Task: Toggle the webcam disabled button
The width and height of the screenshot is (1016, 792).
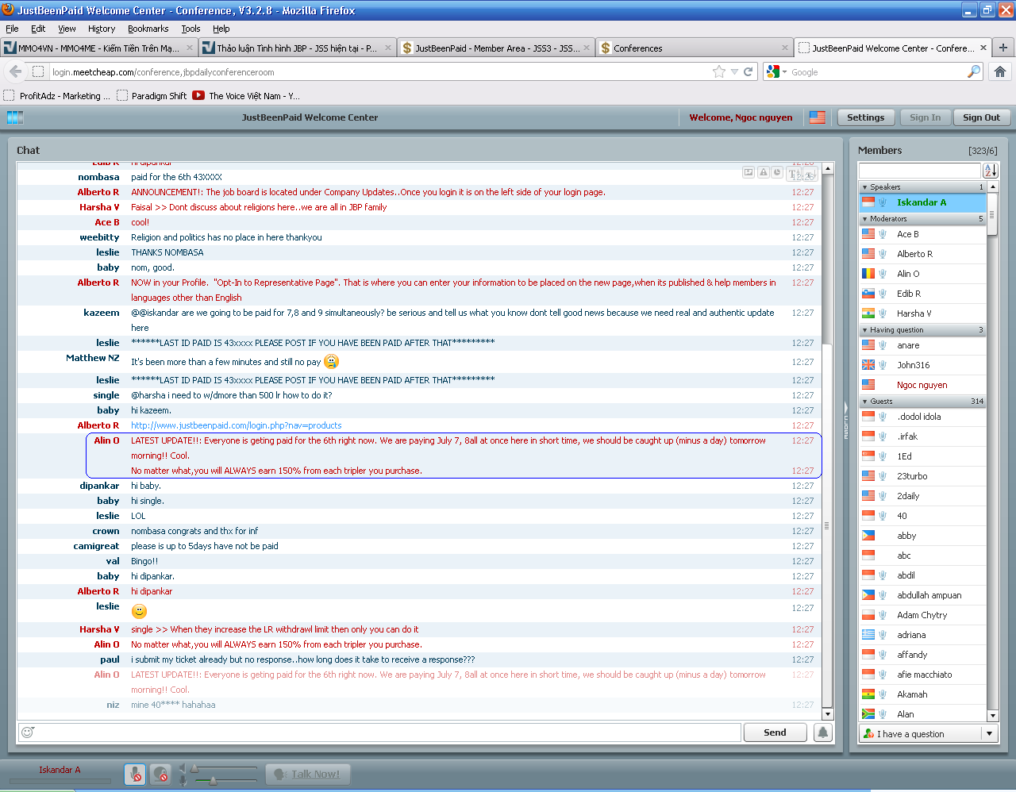Action: coord(160,774)
